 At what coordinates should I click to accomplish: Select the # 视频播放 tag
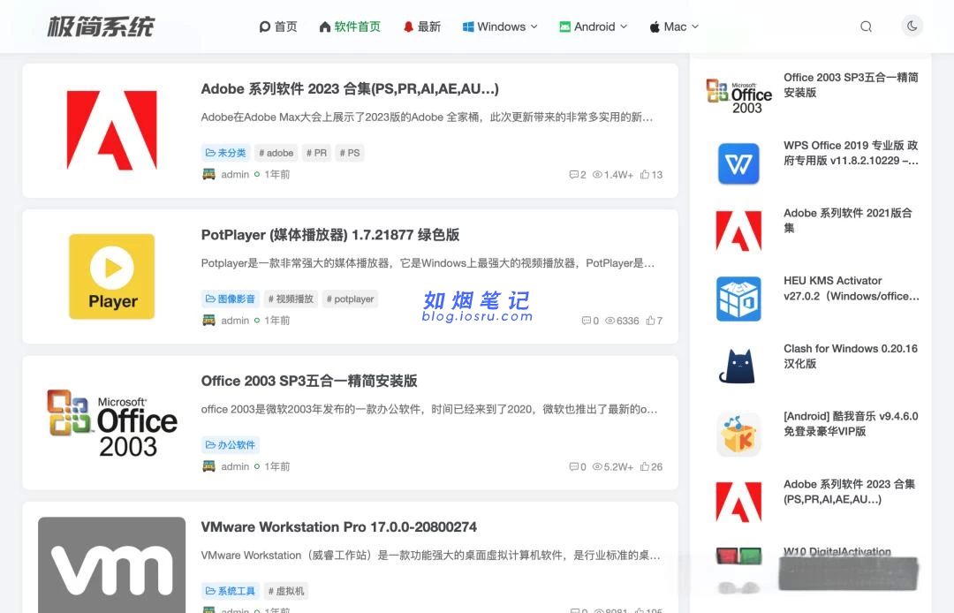(291, 299)
